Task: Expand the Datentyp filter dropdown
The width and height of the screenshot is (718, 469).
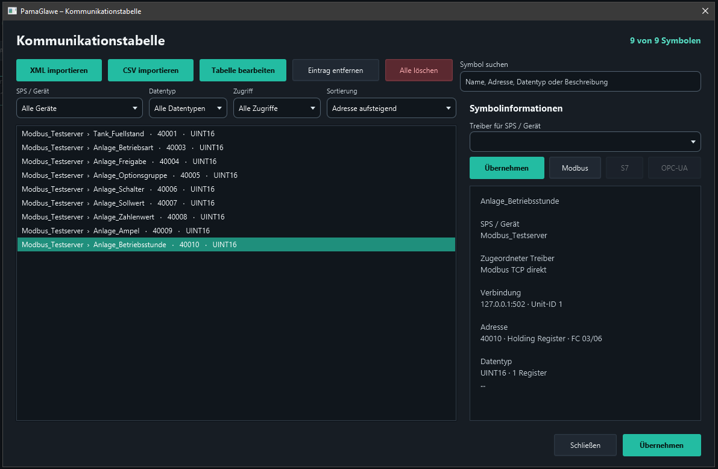Action: [x=187, y=108]
